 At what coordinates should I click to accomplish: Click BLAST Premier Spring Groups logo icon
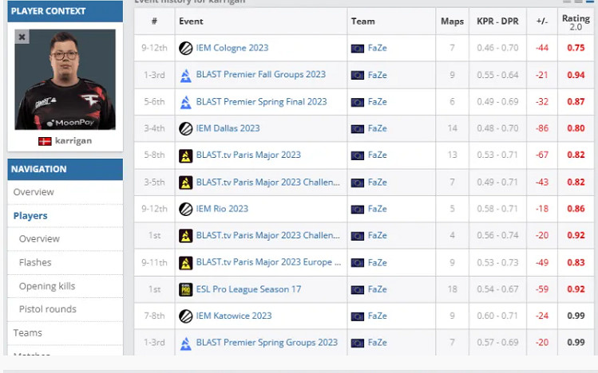click(x=186, y=343)
